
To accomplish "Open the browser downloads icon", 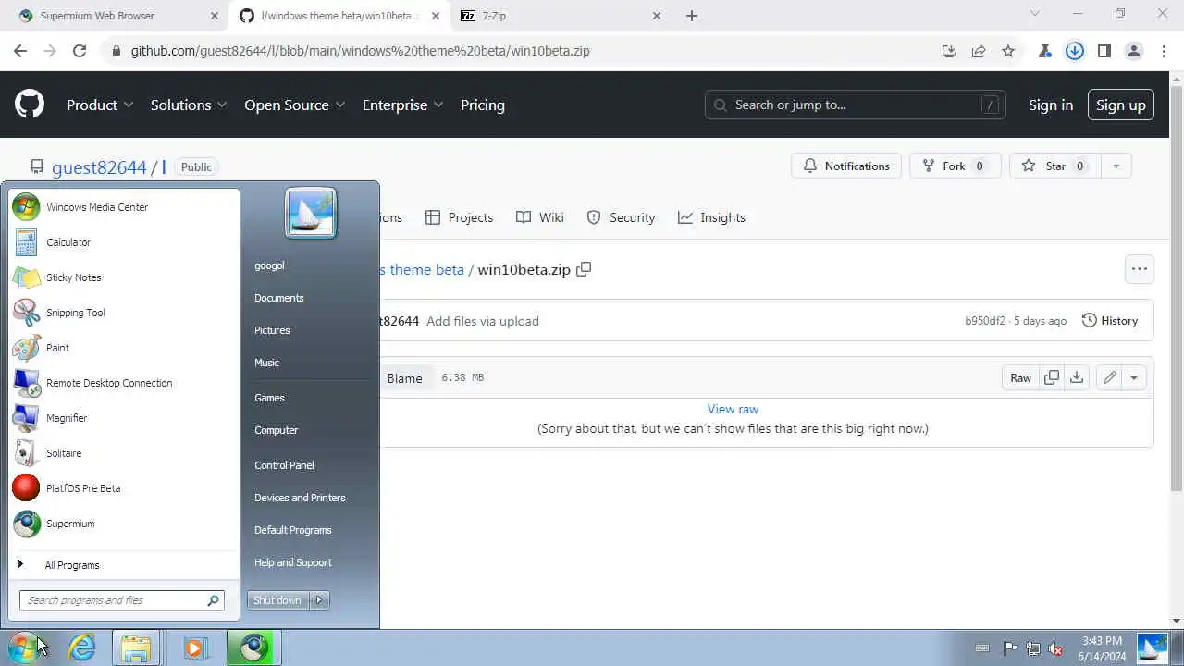I will point(1075,51).
